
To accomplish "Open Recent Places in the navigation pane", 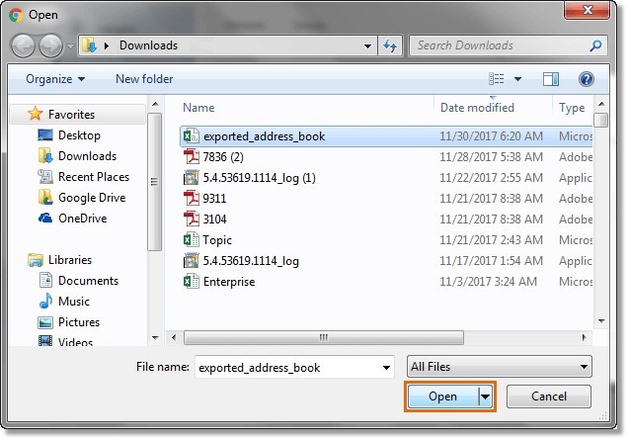I will (94, 177).
